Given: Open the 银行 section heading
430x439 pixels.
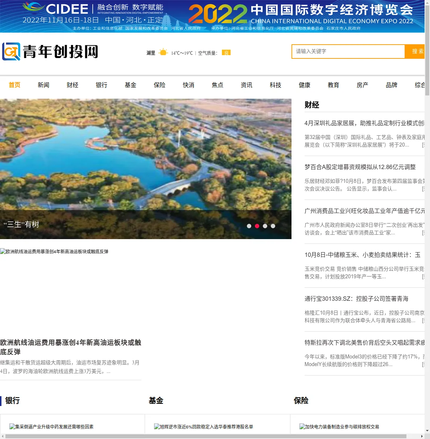Looking at the screenshot, I should pyautogui.click(x=12, y=401).
